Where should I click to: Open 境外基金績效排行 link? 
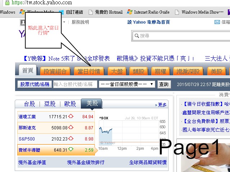(86, 162)
